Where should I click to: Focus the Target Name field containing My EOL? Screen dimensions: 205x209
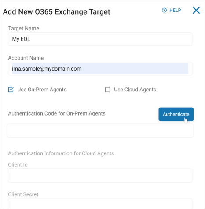coord(100,39)
